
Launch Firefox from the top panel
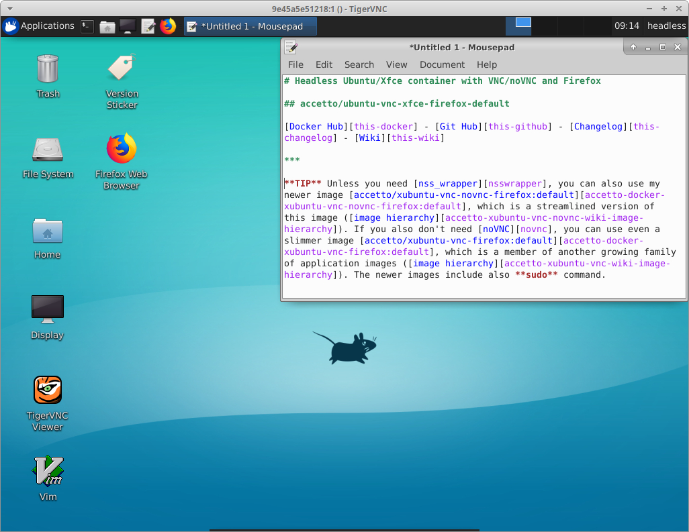click(168, 26)
